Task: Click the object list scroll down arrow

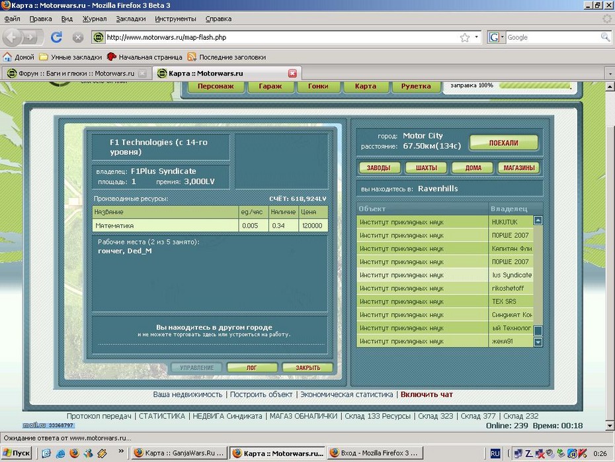Action: click(x=538, y=342)
